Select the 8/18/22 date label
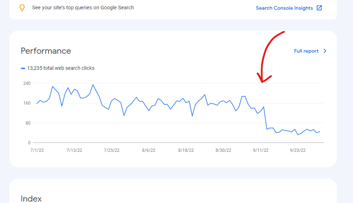Image resolution: width=353 pixels, height=203 pixels. 186,150
